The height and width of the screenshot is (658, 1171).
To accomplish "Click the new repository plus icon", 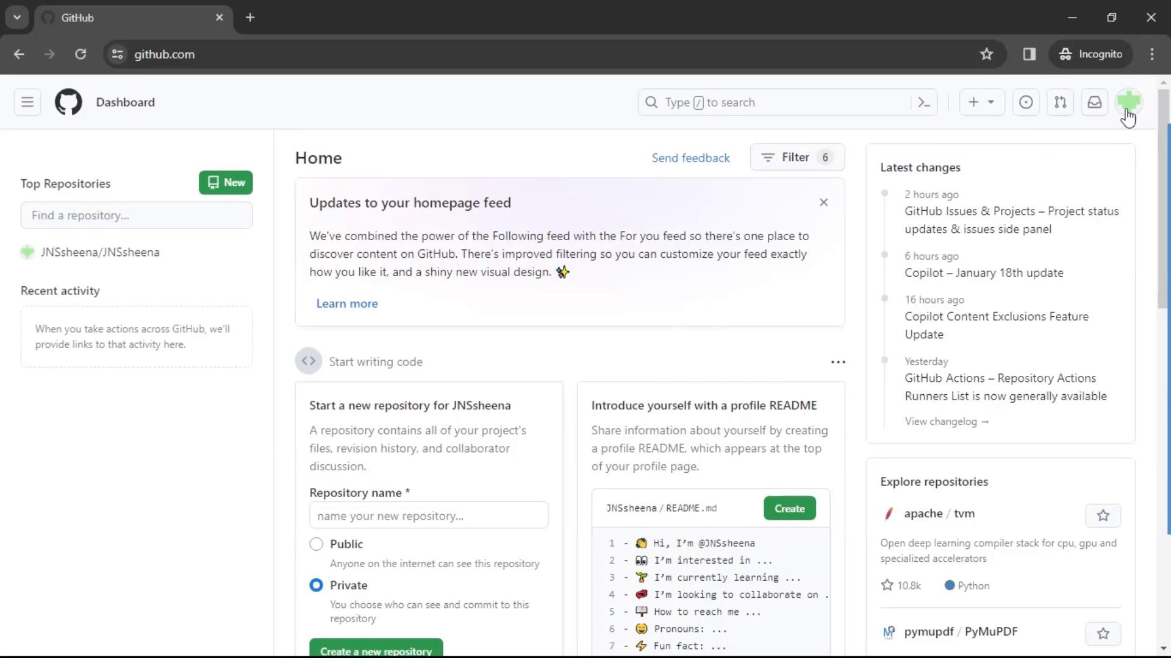I will tap(973, 102).
